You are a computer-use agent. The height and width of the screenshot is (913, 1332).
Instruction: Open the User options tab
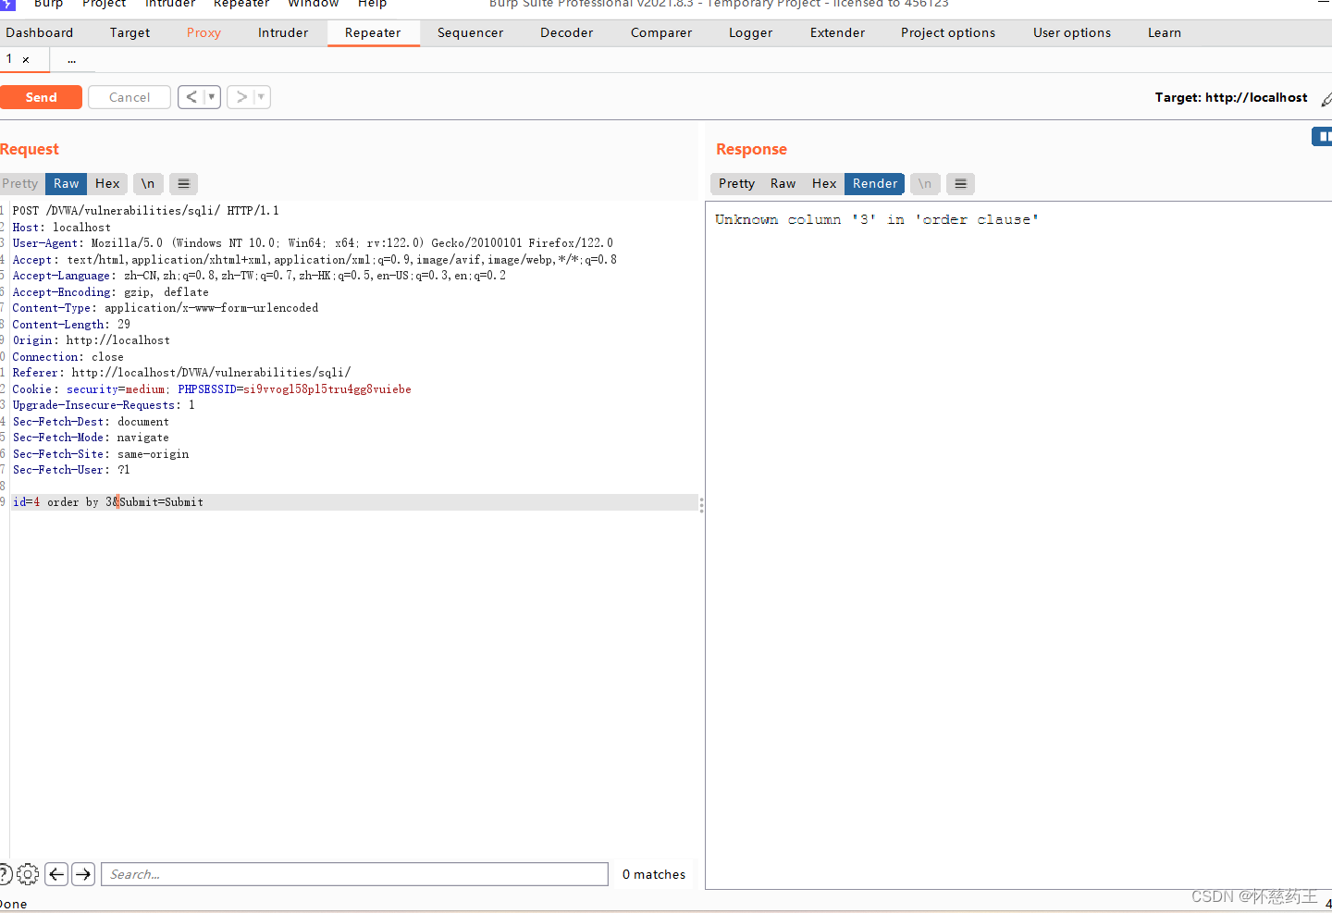pos(1072,32)
